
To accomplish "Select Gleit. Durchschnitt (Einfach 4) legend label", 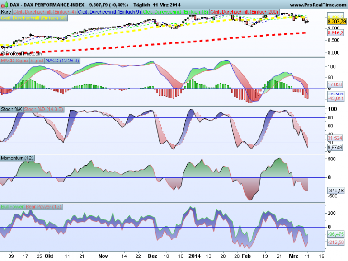I will [x=44, y=12].
